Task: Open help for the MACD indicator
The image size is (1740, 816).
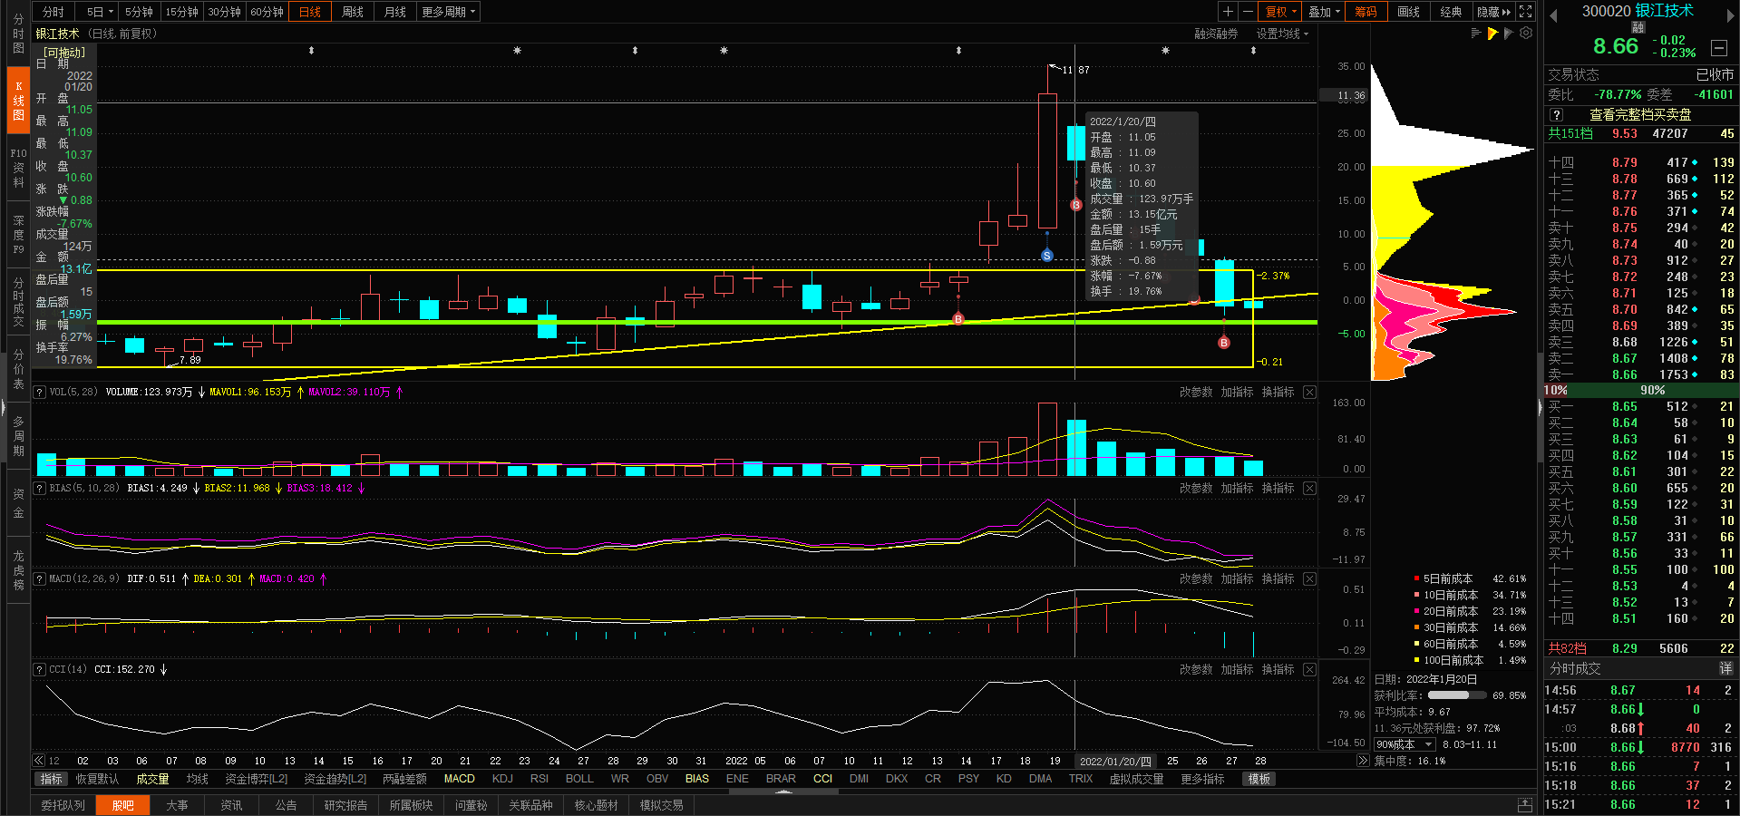Action: click(x=40, y=578)
